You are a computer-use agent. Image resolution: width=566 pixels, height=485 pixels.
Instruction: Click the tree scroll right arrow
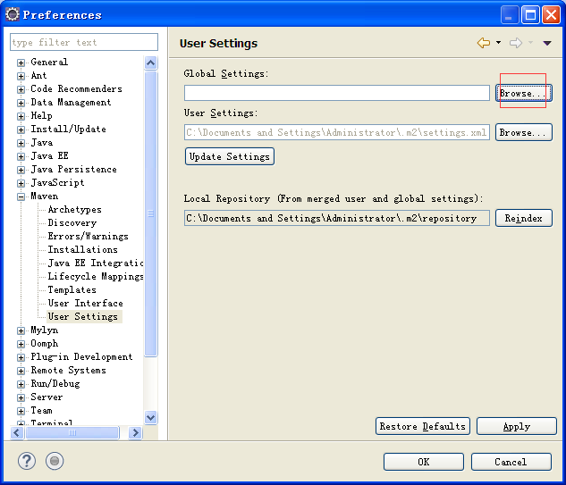point(135,432)
